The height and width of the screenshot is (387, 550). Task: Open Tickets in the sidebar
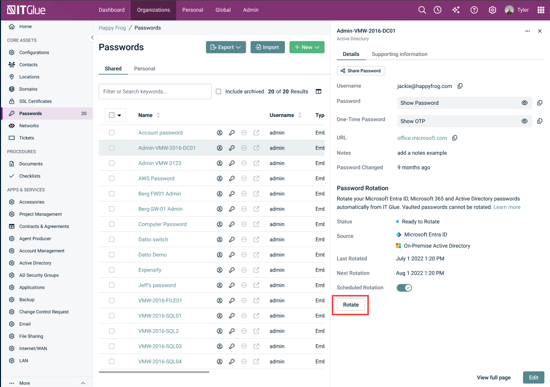[x=26, y=138]
